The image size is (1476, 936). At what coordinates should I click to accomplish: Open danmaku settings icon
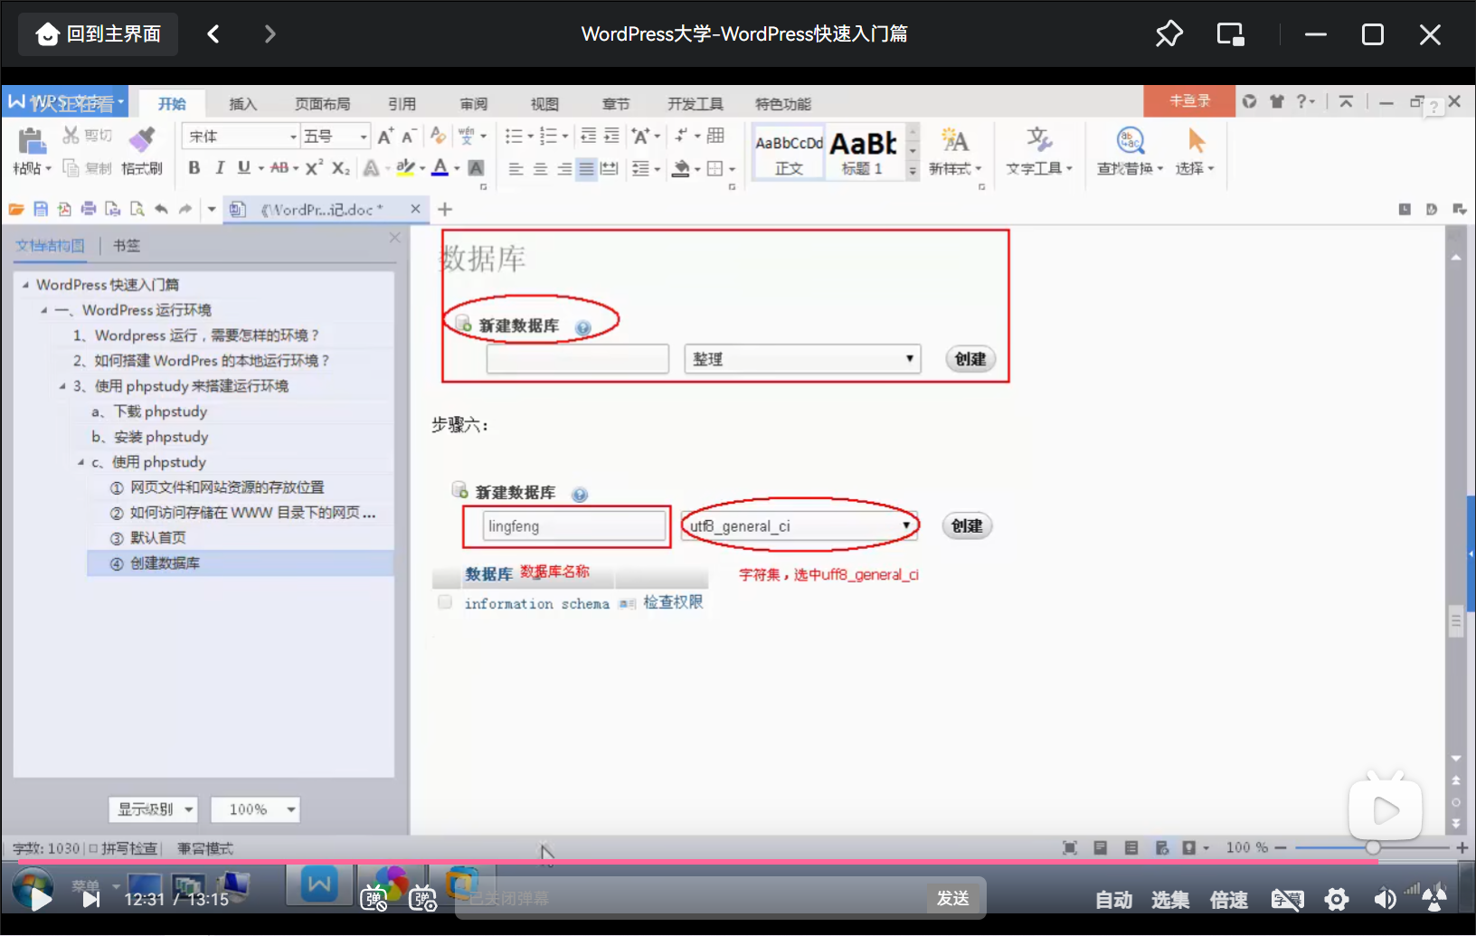tap(422, 899)
